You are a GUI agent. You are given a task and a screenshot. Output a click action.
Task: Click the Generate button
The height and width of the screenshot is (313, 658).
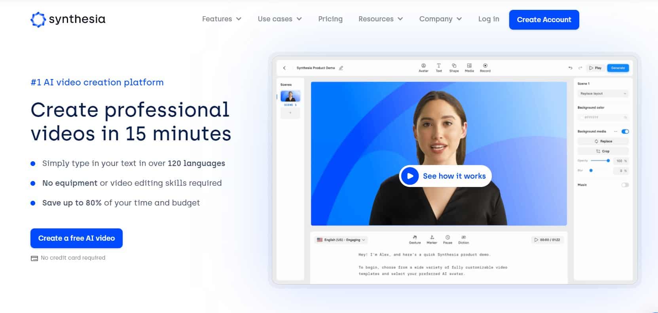click(x=618, y=68)
